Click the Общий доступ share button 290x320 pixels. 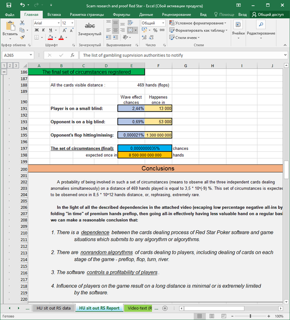pyautogui.click(x=268, y=15)
